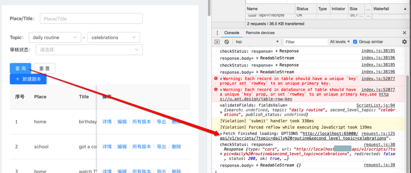Click 编辑 in the home birthday row
This screenshot has height=173, width=411.
point(122,122)
